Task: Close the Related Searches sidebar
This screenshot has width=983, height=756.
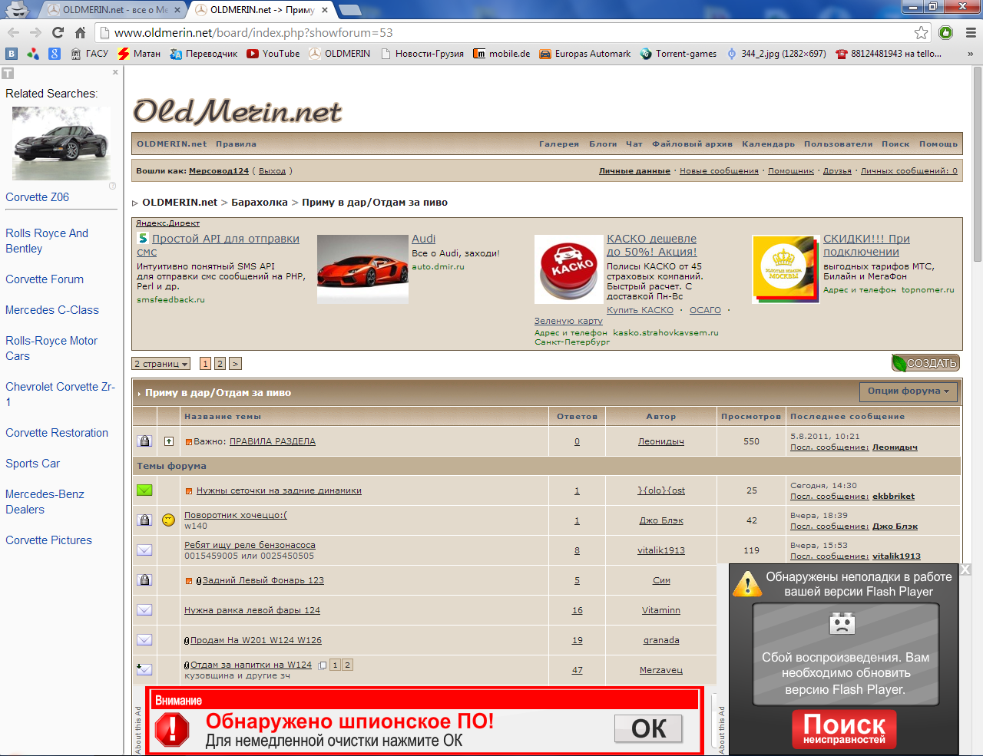Action: pos(115,72)
